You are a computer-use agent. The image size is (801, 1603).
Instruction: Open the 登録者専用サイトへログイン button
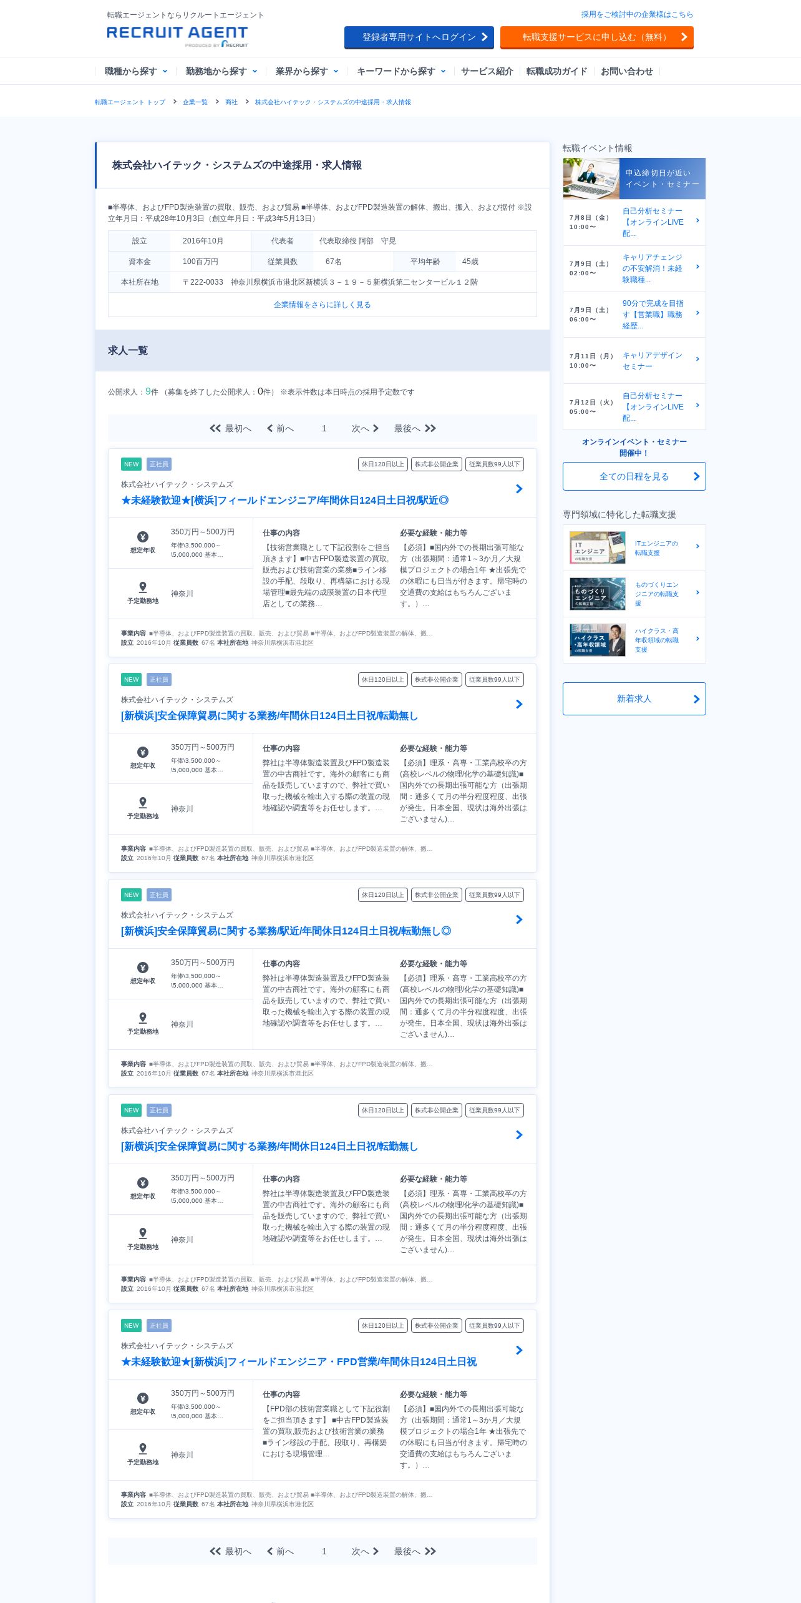click(x=419, y=37)
